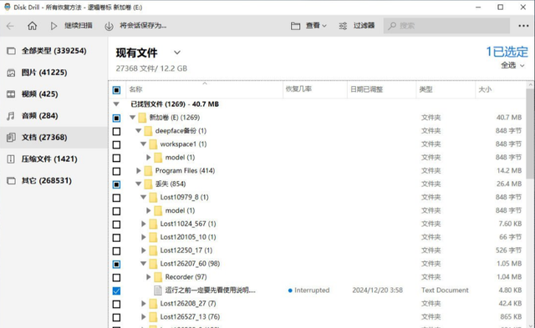
Task: Sort by the date modified column header
Action: (x=382, y=89)
